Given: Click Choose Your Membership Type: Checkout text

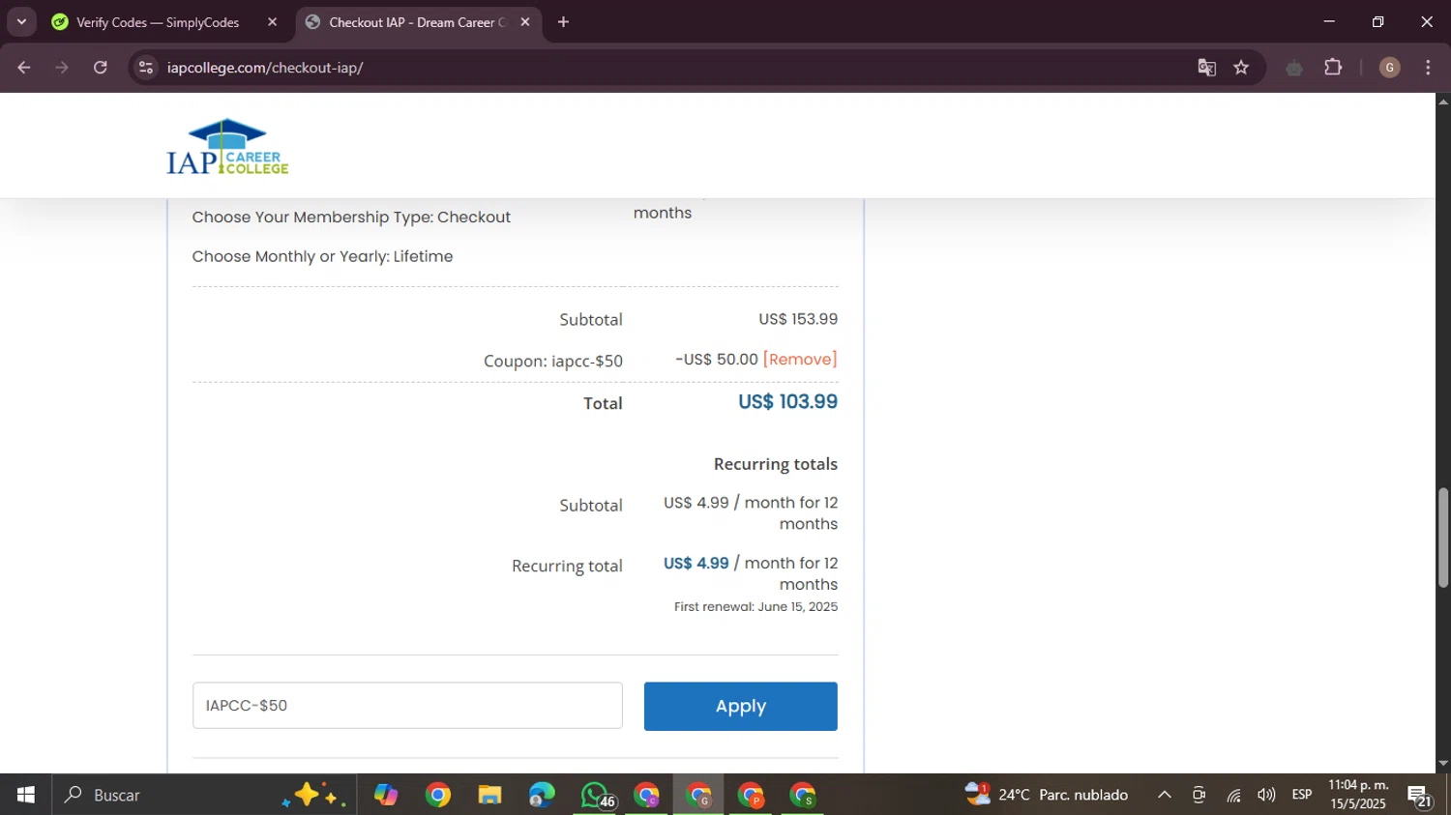Looking at the screenshot, I should tap(351, 217).
